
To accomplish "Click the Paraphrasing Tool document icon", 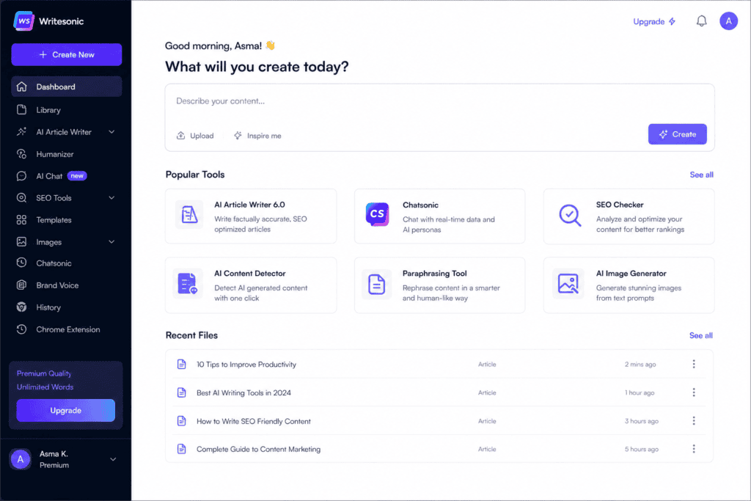I will pyautogui.click(x=376, y=284).
